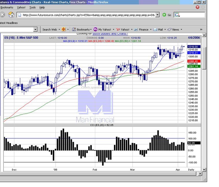Click the Google search engine icon
219x187 pixels.
(177, 15)
